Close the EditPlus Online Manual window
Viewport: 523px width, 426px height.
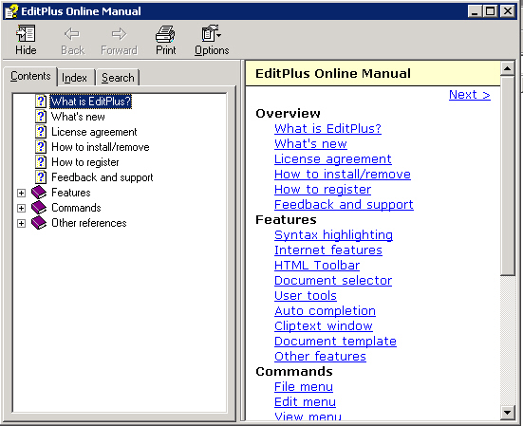(507, 11)
